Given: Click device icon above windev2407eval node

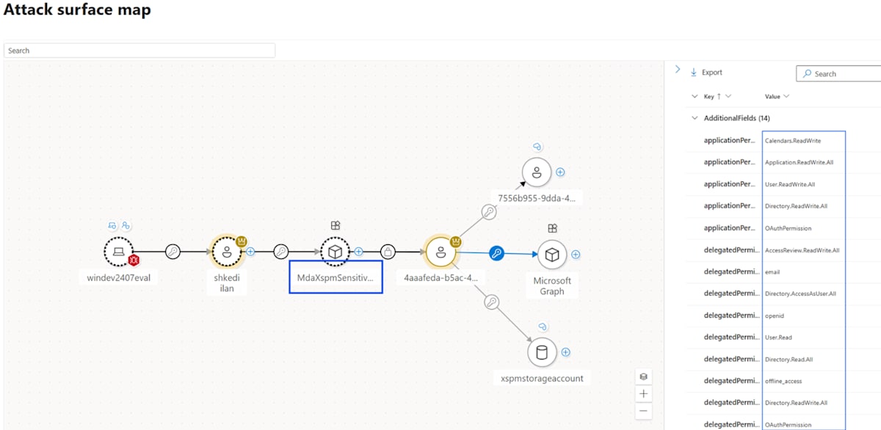Looking at the screenshot, I should point(112,225).
